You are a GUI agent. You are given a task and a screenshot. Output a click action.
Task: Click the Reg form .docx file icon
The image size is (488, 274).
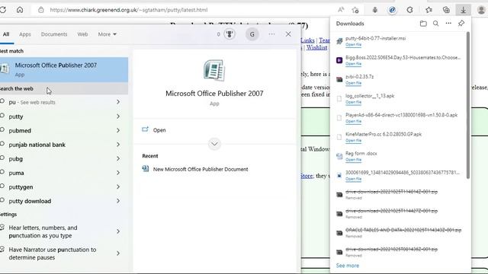click(x=339, y=156)
